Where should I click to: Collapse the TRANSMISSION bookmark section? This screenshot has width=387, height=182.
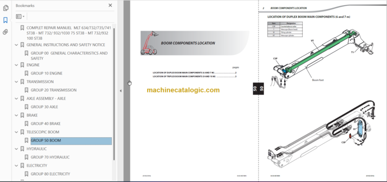17,82
